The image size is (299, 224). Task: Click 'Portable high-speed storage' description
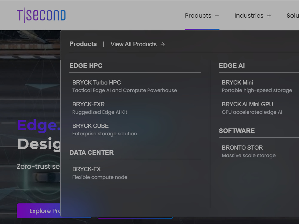click(x=257, y=90)
